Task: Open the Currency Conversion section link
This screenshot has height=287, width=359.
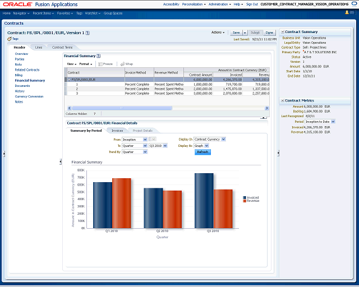Action: 29,96
